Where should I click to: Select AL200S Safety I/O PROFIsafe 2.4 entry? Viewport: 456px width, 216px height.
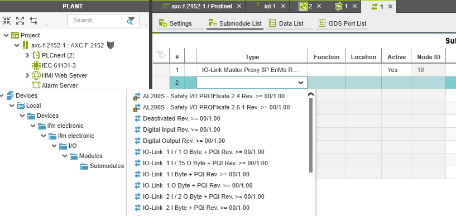pyautogui.click(x=214, y=96)
